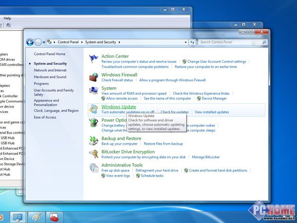Open Network and Internet category
Viewport: 297px width, 223px height.
click(50, 70)
